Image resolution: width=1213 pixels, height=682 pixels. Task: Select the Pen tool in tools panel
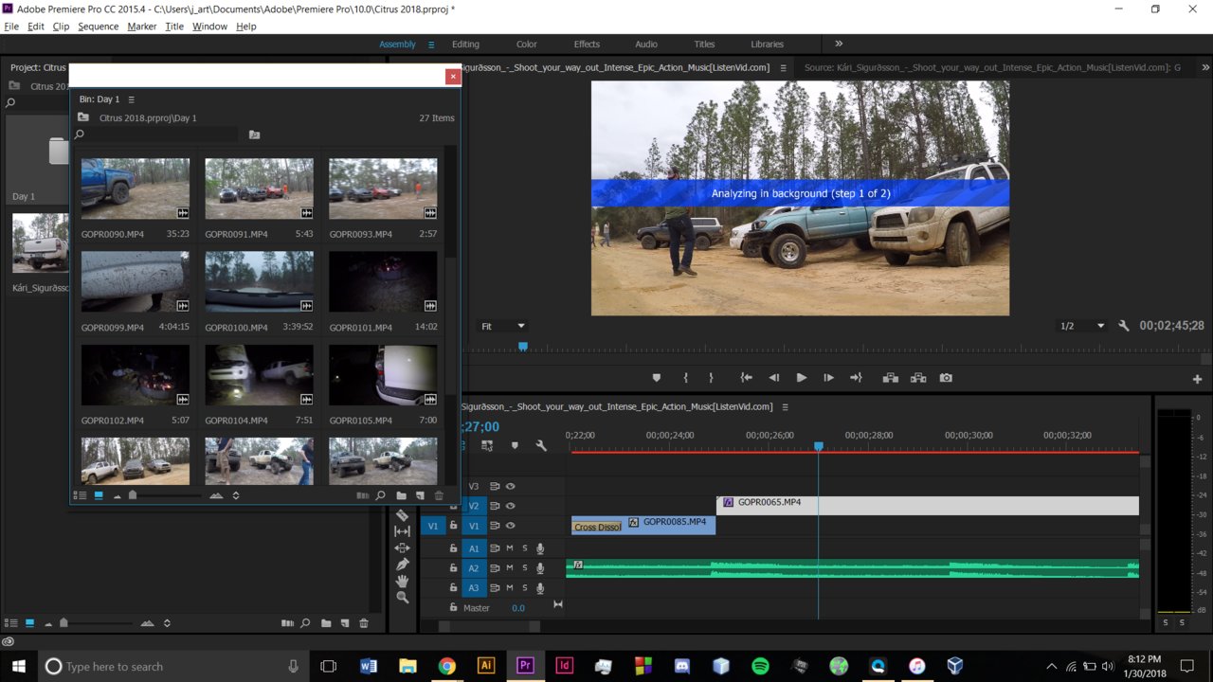point(402,565)
